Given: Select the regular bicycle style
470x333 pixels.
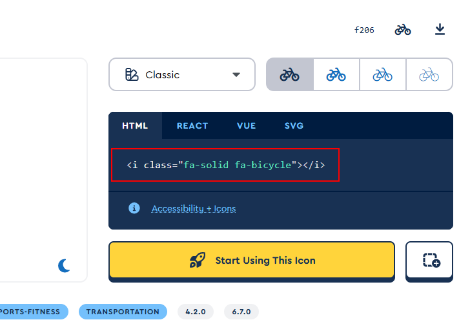Looking at the screenshot, I should click(336, 75).
